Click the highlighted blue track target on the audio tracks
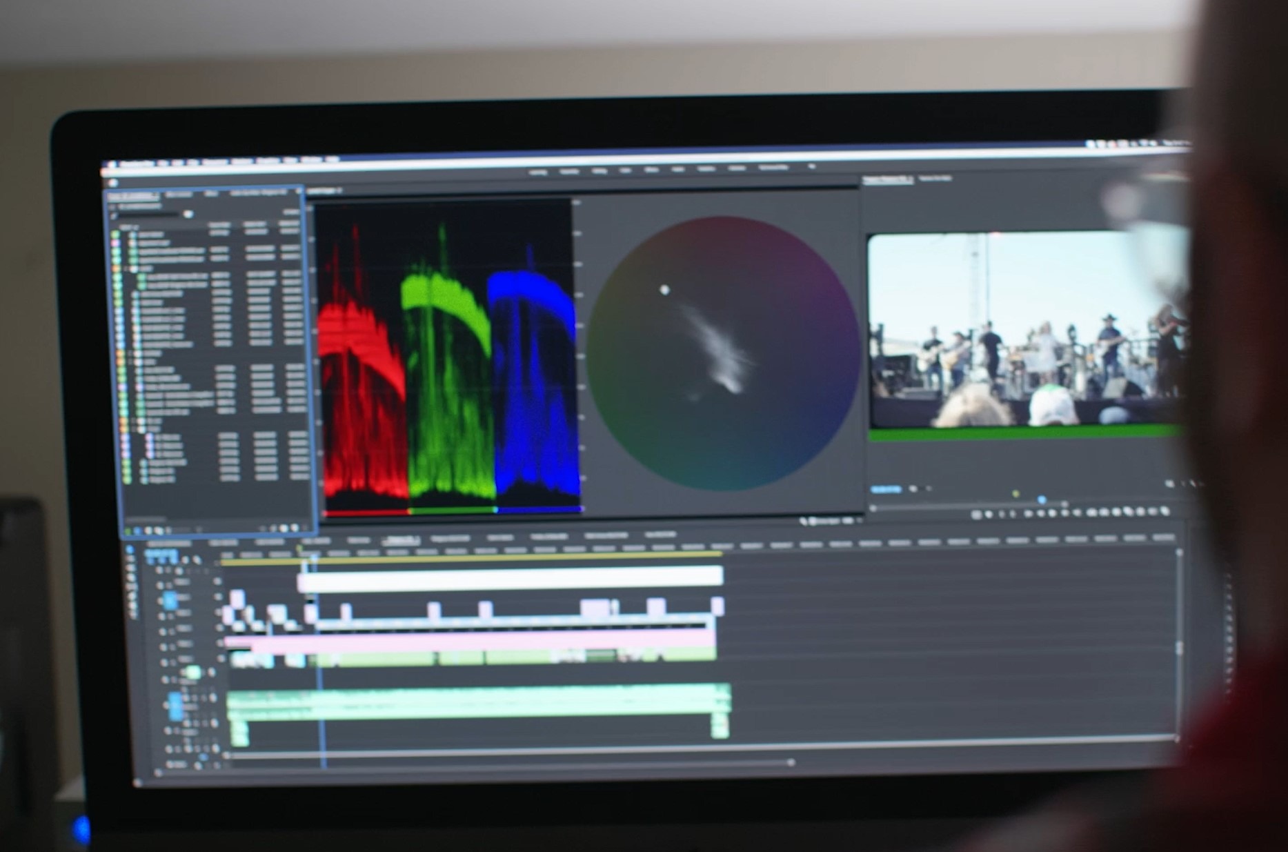 coord(175,705)
